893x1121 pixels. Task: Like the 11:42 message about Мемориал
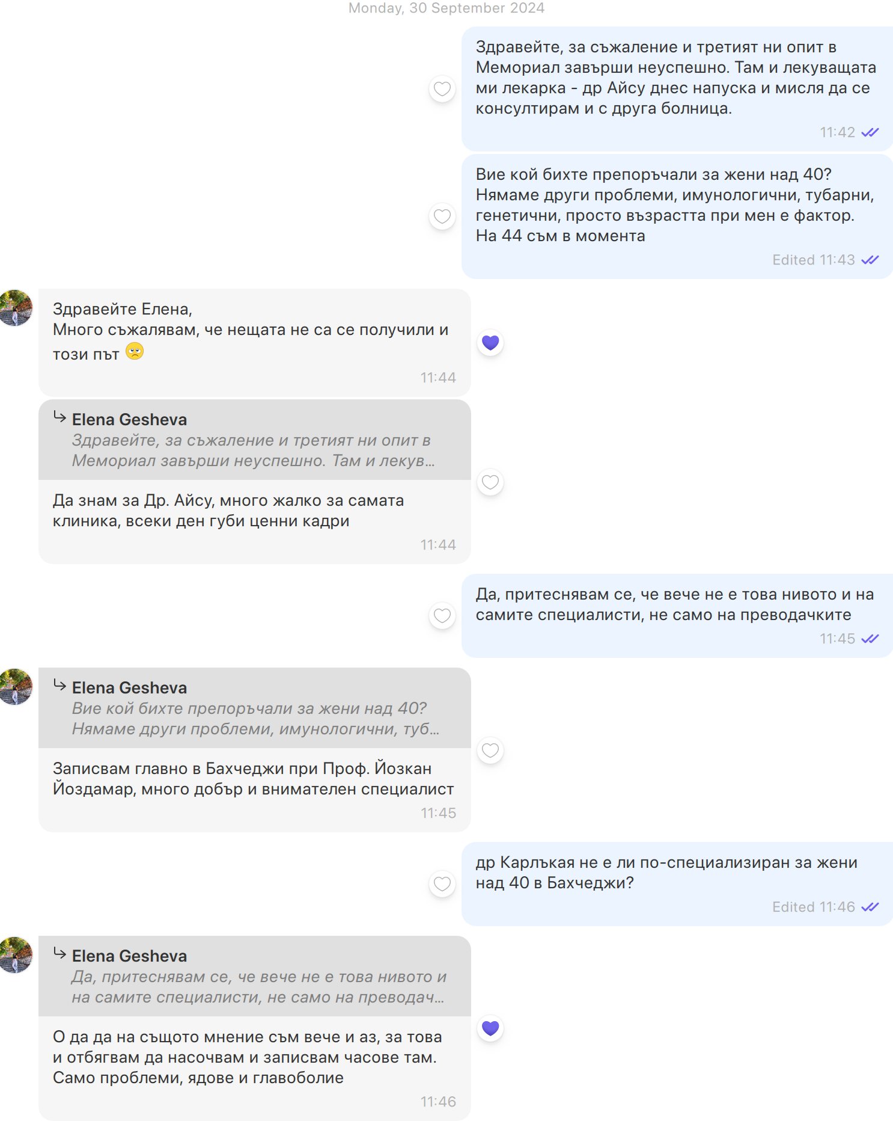442,89
